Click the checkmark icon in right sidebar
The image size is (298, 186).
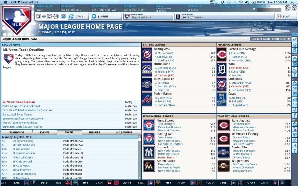coord(294,39)
